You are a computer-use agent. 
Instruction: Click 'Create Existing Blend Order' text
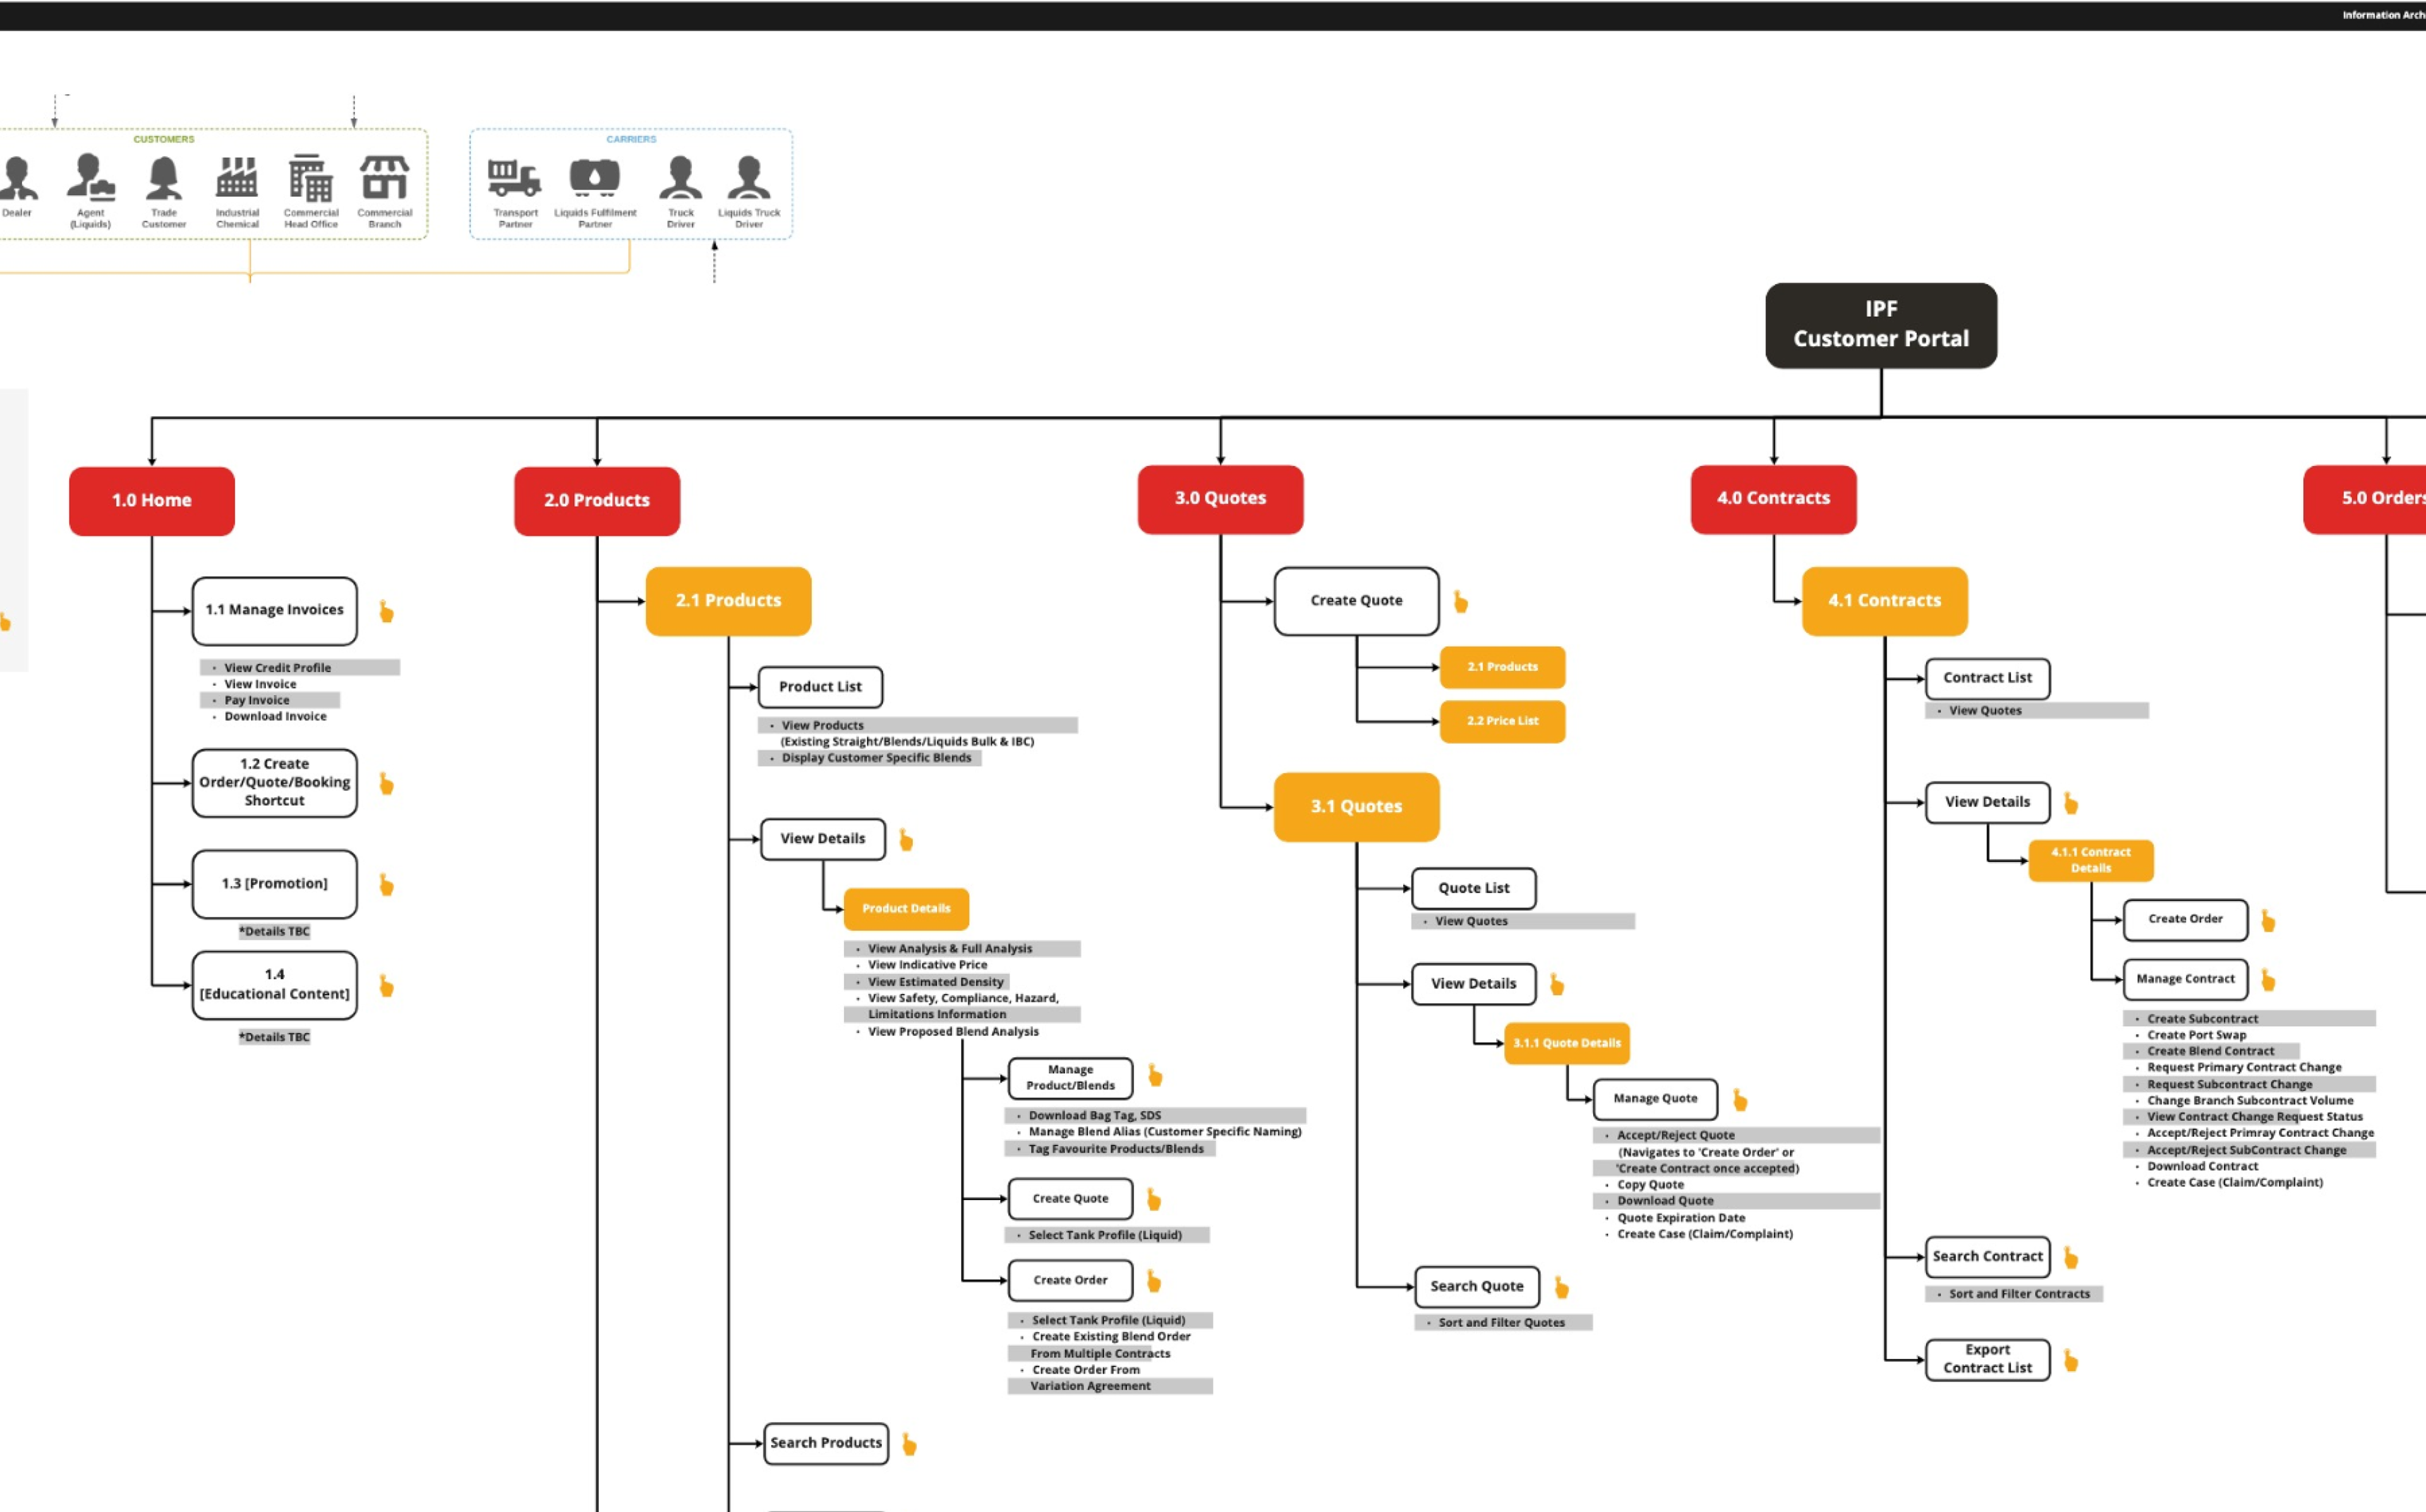(1111, 1337)
